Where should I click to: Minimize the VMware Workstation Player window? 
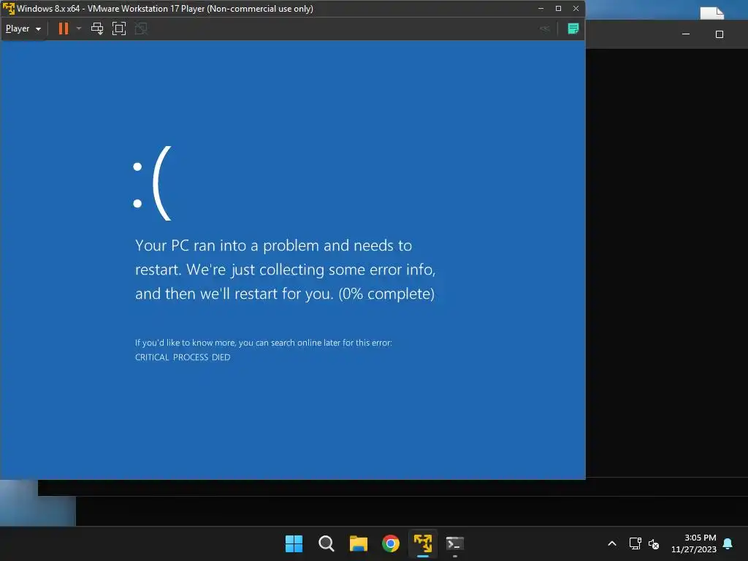coord(541,9)
